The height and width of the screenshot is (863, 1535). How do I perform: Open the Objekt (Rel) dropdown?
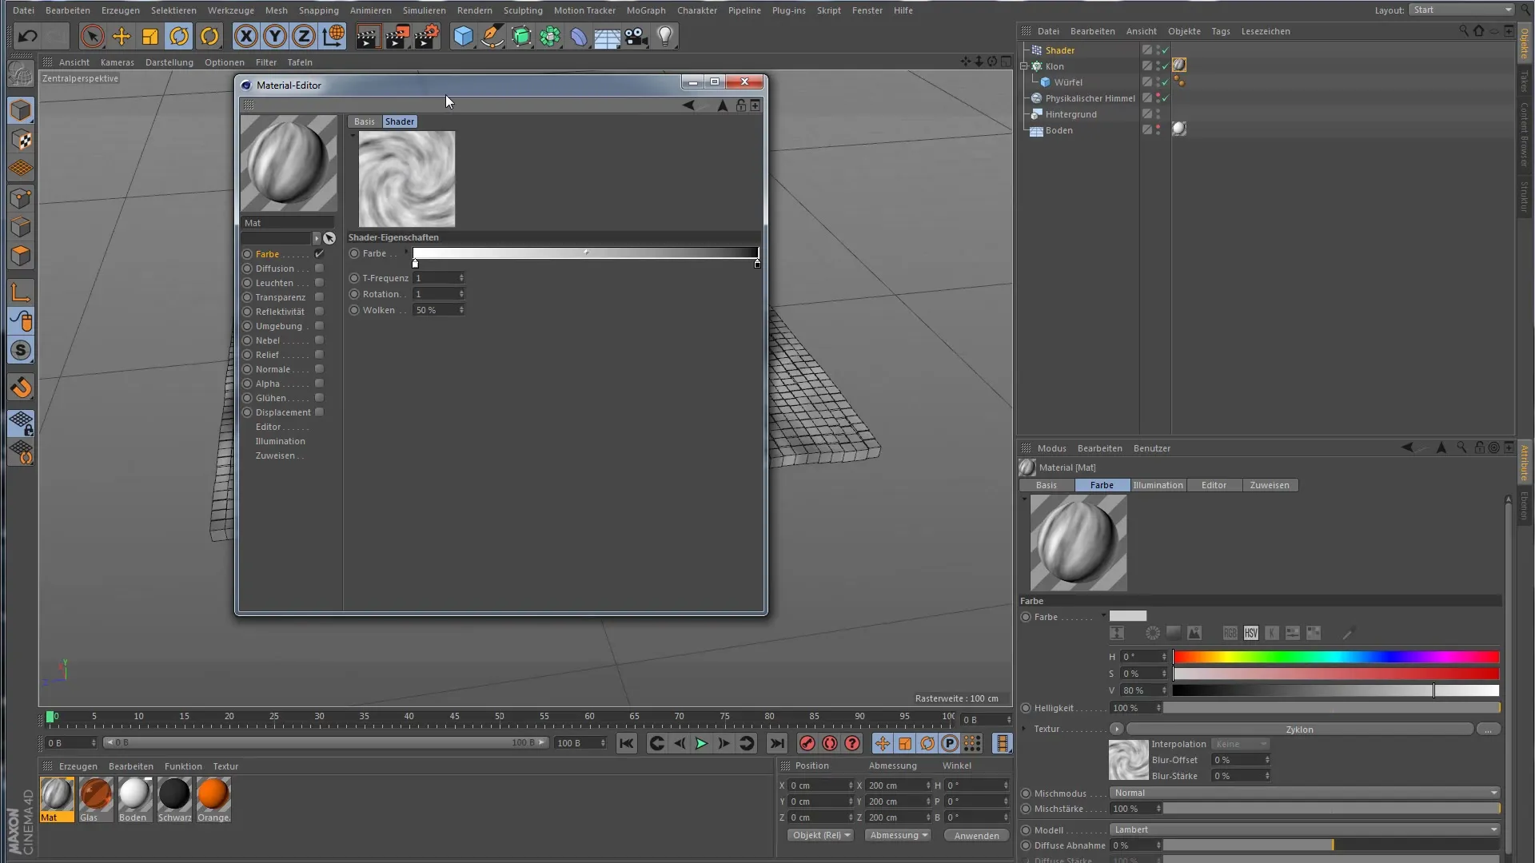coord(820,835)
